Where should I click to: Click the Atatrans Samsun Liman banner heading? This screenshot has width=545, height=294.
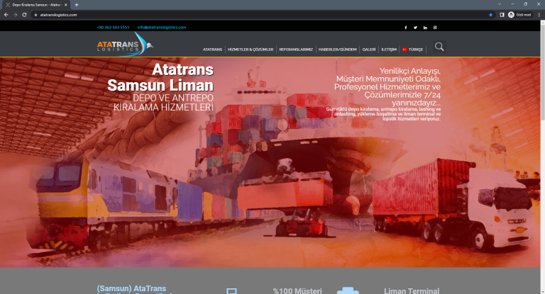tap(160, 77)
